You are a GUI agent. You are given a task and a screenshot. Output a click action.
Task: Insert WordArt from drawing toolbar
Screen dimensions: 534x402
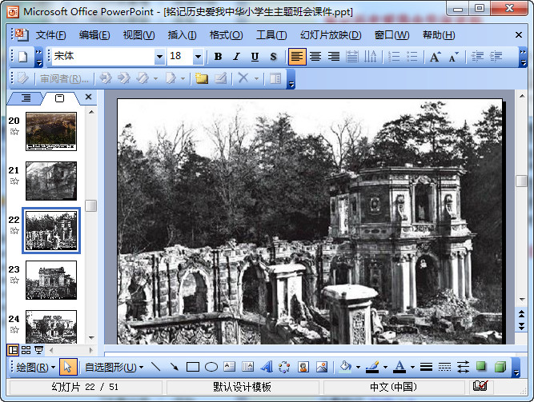pyautogui.click(x=267, y=368)
